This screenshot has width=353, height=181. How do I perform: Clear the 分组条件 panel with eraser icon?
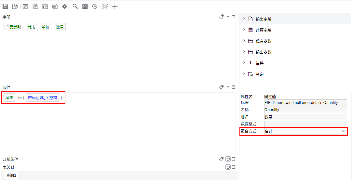(222, 159)
